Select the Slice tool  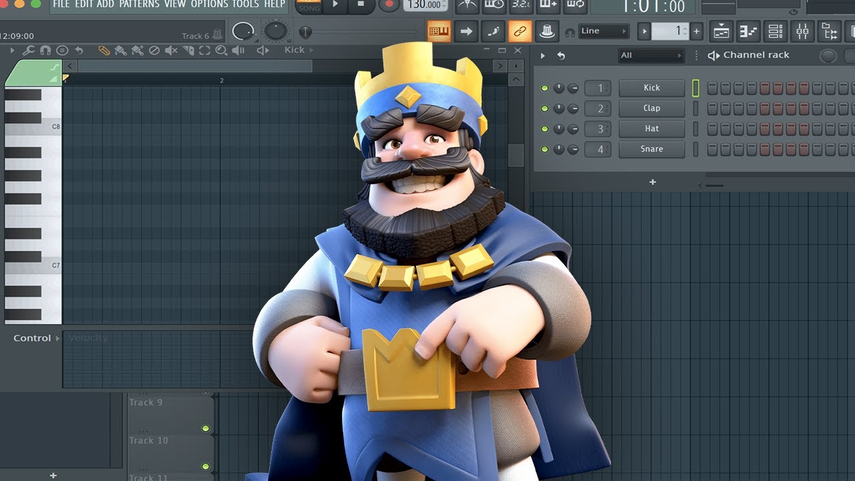188,50
